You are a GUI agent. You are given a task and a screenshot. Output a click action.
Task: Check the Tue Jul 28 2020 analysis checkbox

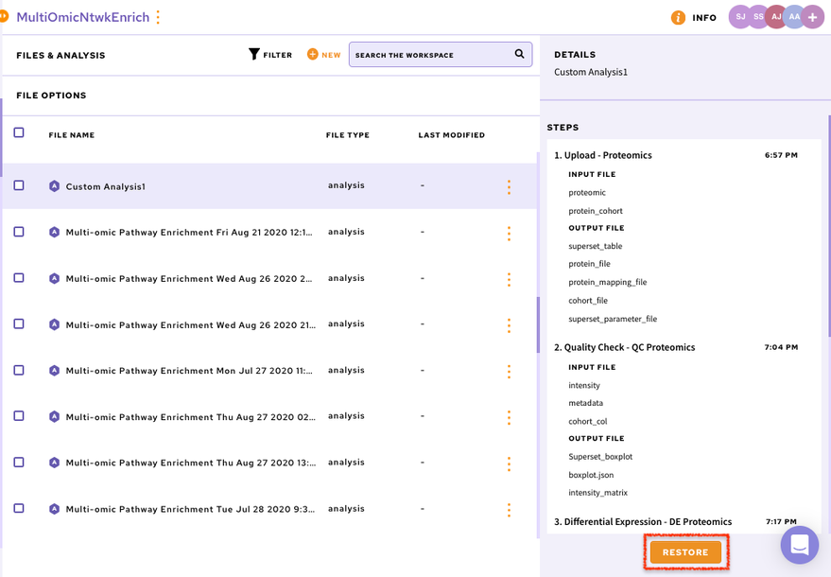19,508
